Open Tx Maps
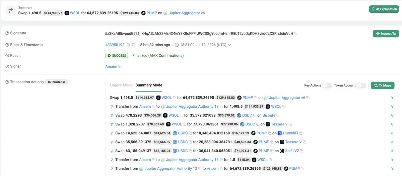Viewport: 402px width, 176px height. point(383,85)
